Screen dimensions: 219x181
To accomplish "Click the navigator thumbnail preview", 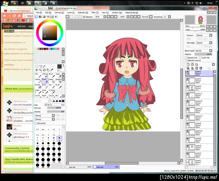I will click(x=200, y=20).
